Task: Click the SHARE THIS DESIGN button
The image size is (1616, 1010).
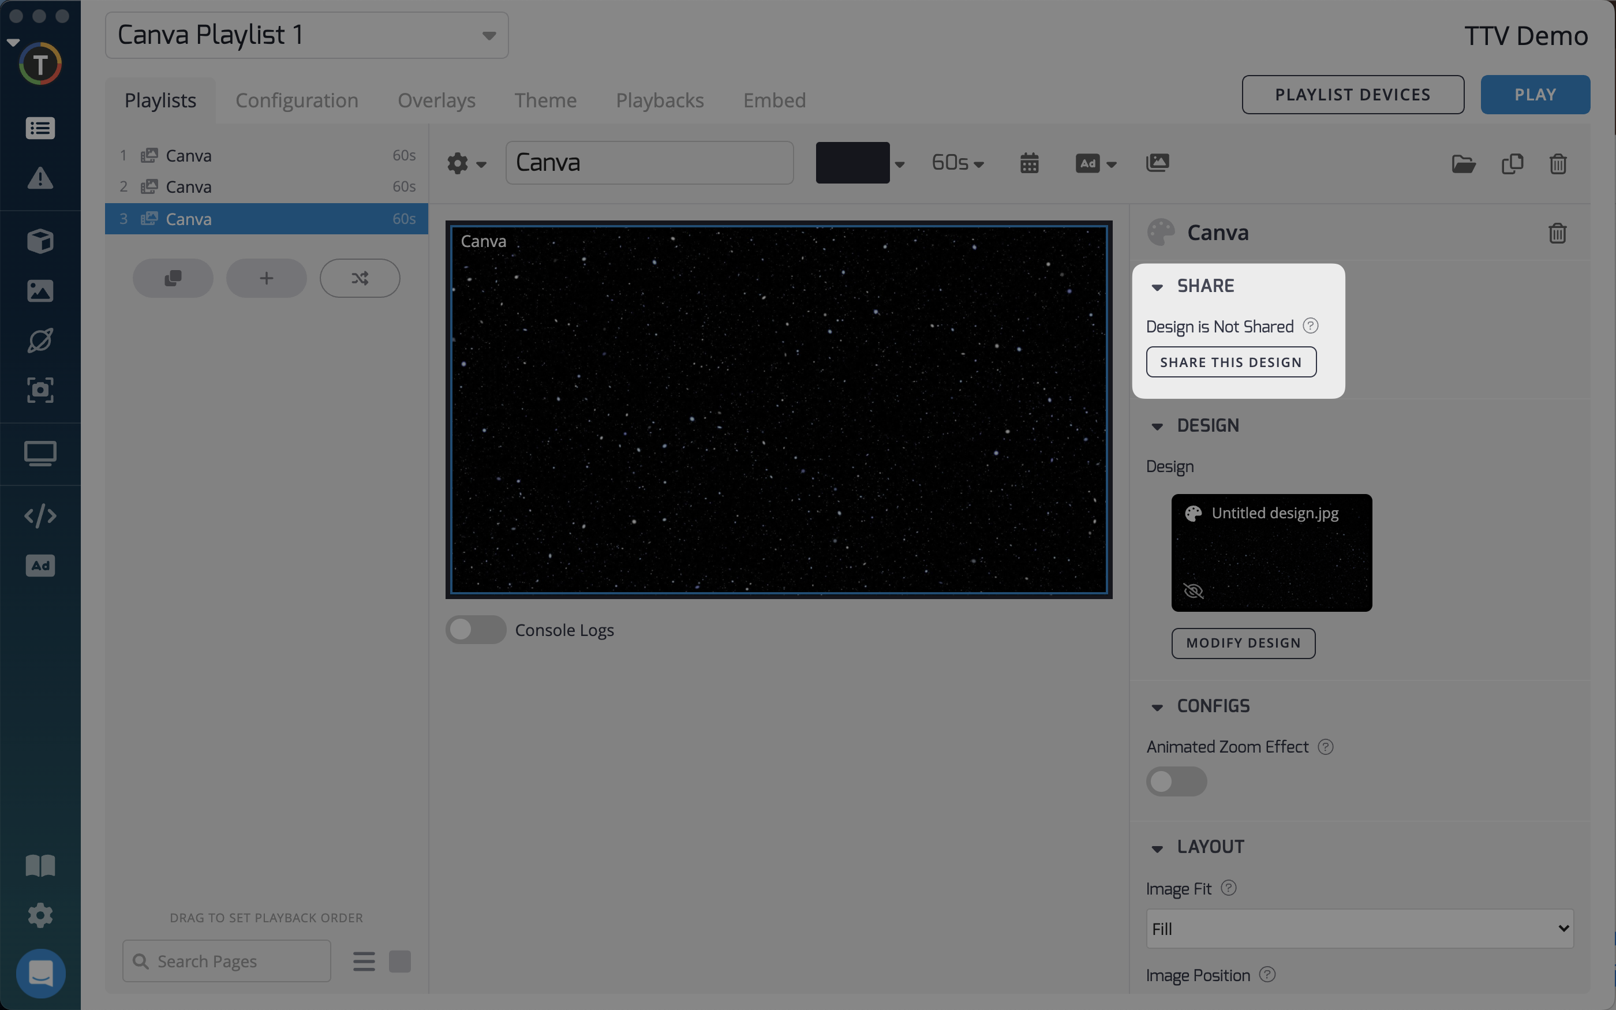Action: point(1230,362)
